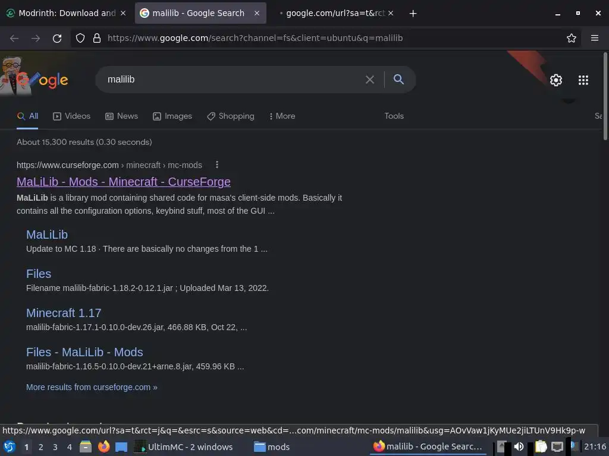Switch to virtual desktop 4
609x456 pixels.
[x=70, y=447]
